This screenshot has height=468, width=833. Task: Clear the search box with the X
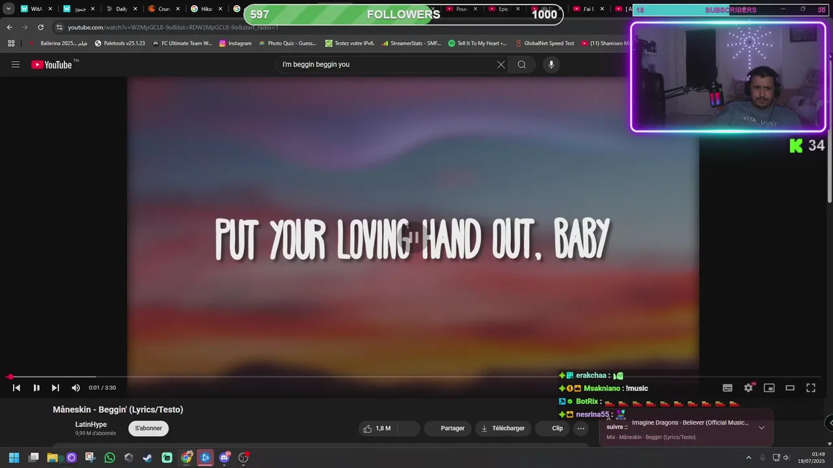click(501, 64)
